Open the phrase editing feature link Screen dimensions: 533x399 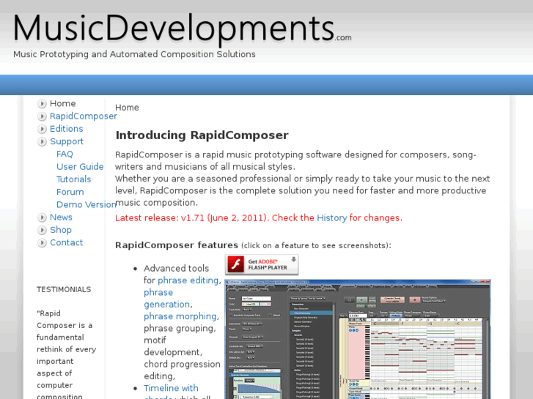[188, 280]
